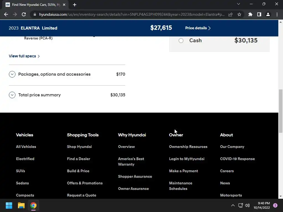The height and width of the screenshot is (212, 283).
Task: Open COVID-19 Response link
Action: point(237,159)
